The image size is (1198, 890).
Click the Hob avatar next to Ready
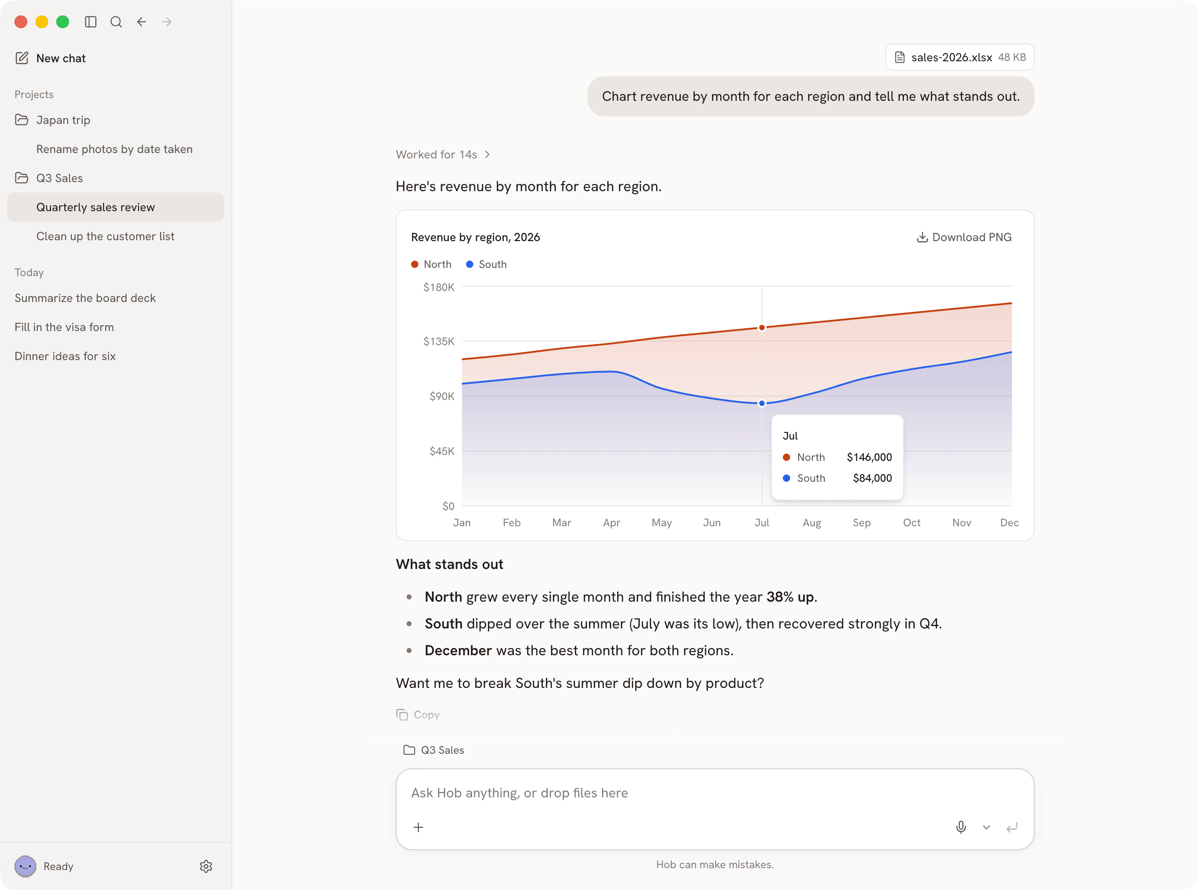coord(25,866)
